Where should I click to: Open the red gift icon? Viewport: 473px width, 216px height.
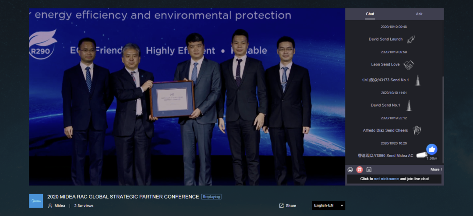[x=360, y=170]
